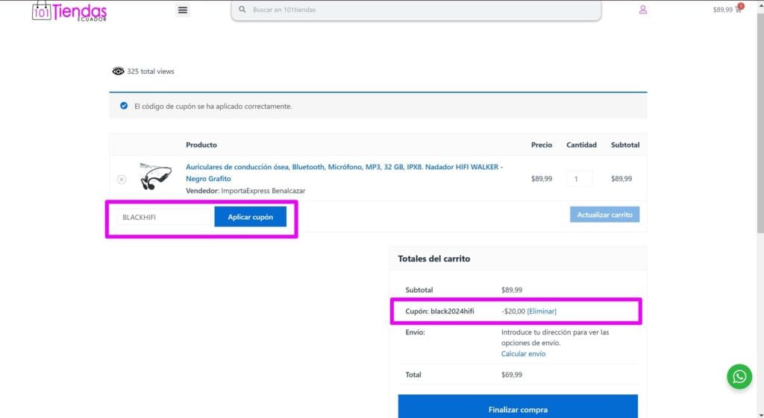Click the headphone product thumbnail

[155, 177]
